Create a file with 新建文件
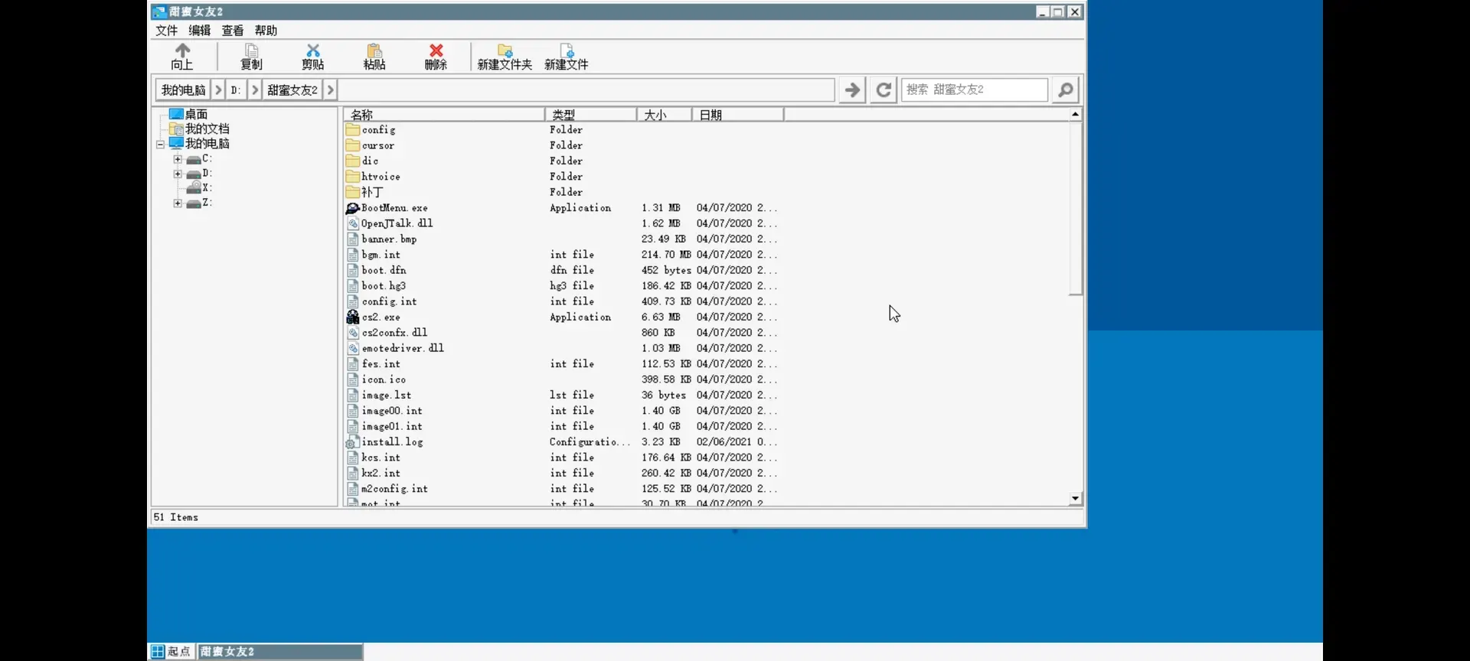 point(567,57)
